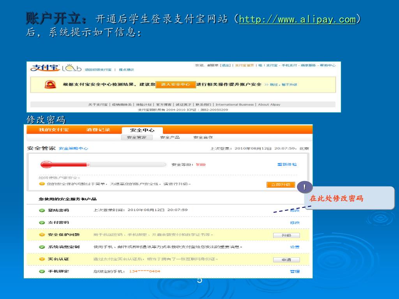Open 经销商体系 footer link
The width and height of the screenshot is (399, 299).
click(x=122, y=104)
